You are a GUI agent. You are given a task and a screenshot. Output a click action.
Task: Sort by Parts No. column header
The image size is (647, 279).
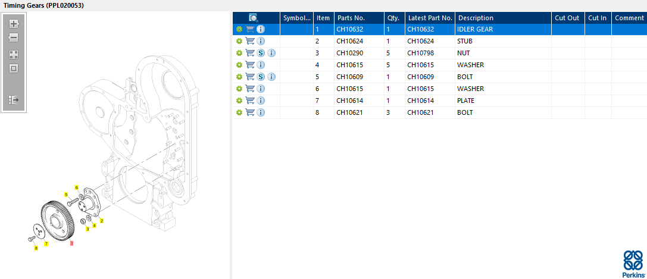click(x=359, y=18)
